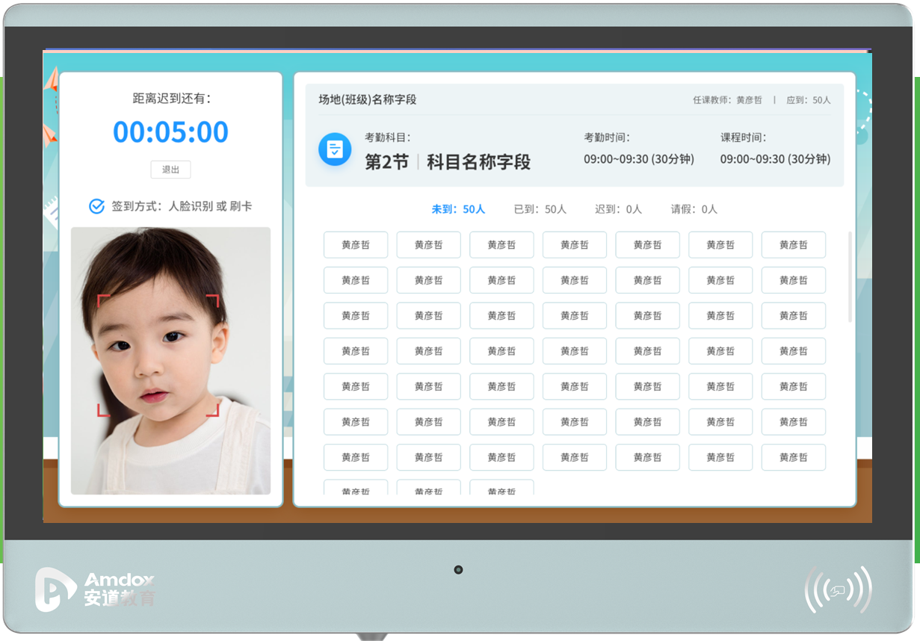Tap the face recognition camera preview
This screenshot has height=641, width=920.
(x=170, y=360)
